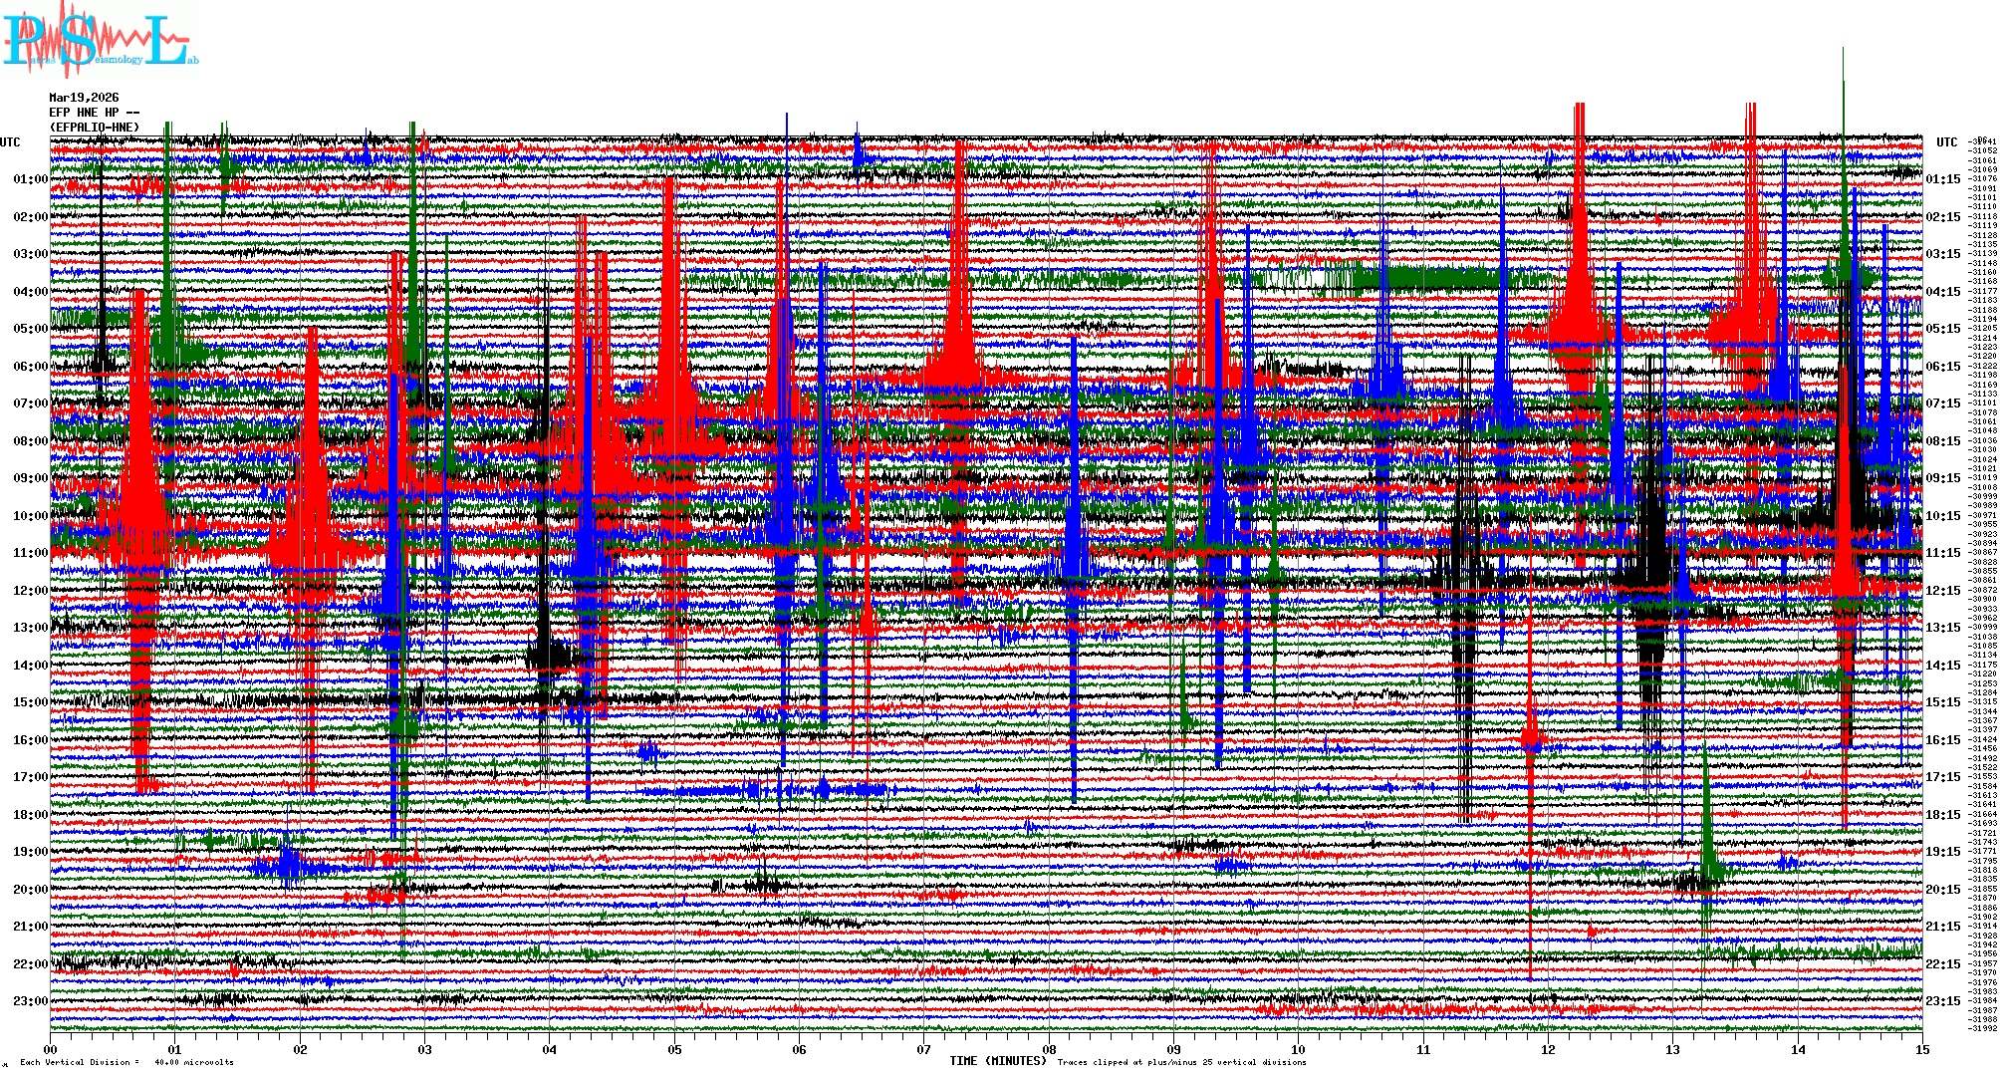
Task: Click the right UTC axis header
Action: [1946, 142]
